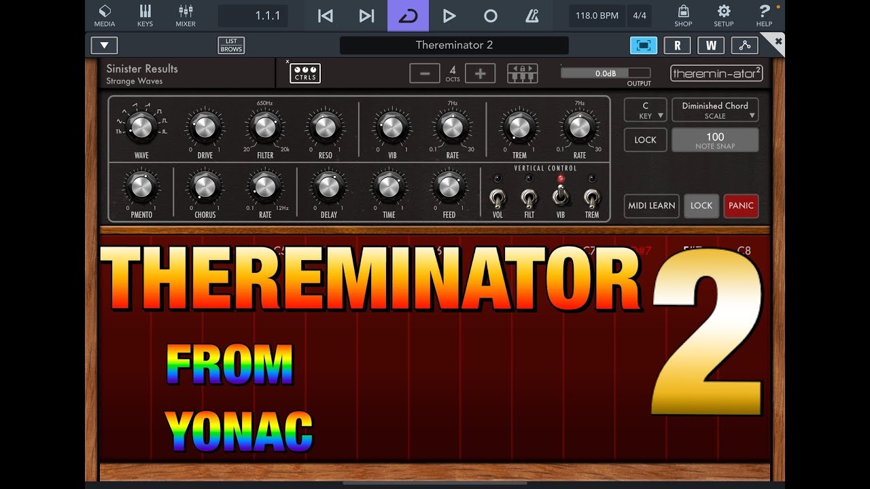Change the 4/4 time signature
Viewport: 870px width, 489px height.
tap(640, 16)
